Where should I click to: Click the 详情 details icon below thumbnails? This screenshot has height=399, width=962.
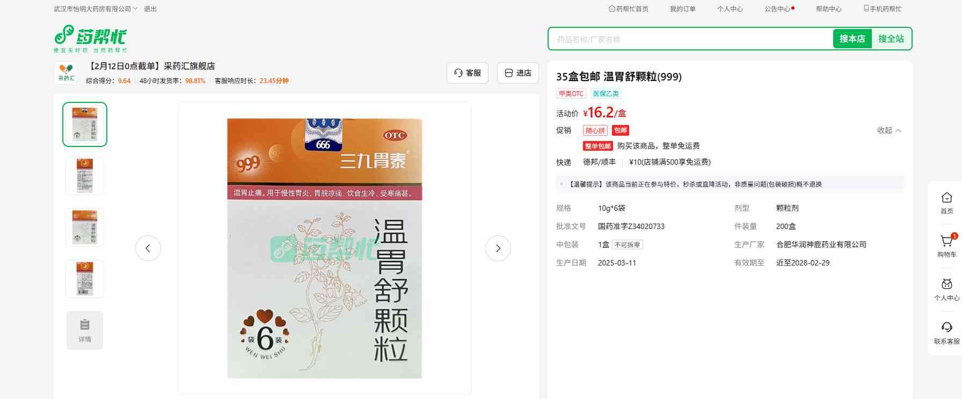click(85, 330)
